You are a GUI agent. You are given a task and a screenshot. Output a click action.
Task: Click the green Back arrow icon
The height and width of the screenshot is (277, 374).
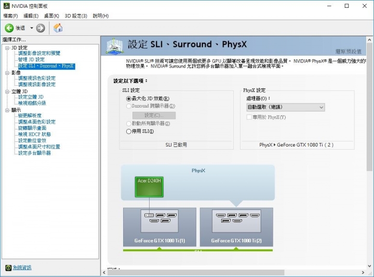(9, 28)
